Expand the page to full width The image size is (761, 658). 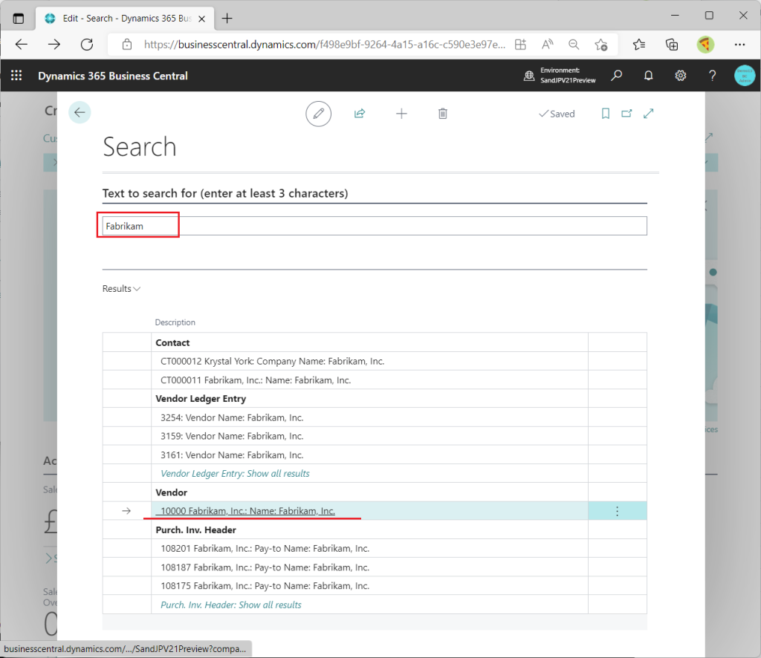click(x=648, y=114)
